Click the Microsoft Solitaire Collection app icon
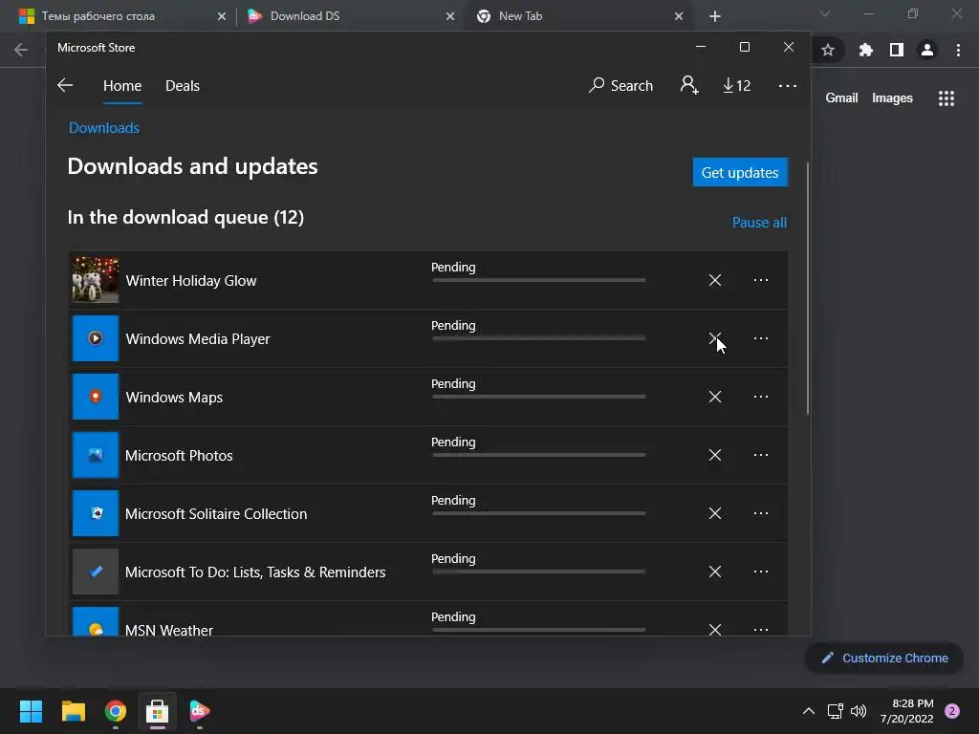 tap(96, 513)
